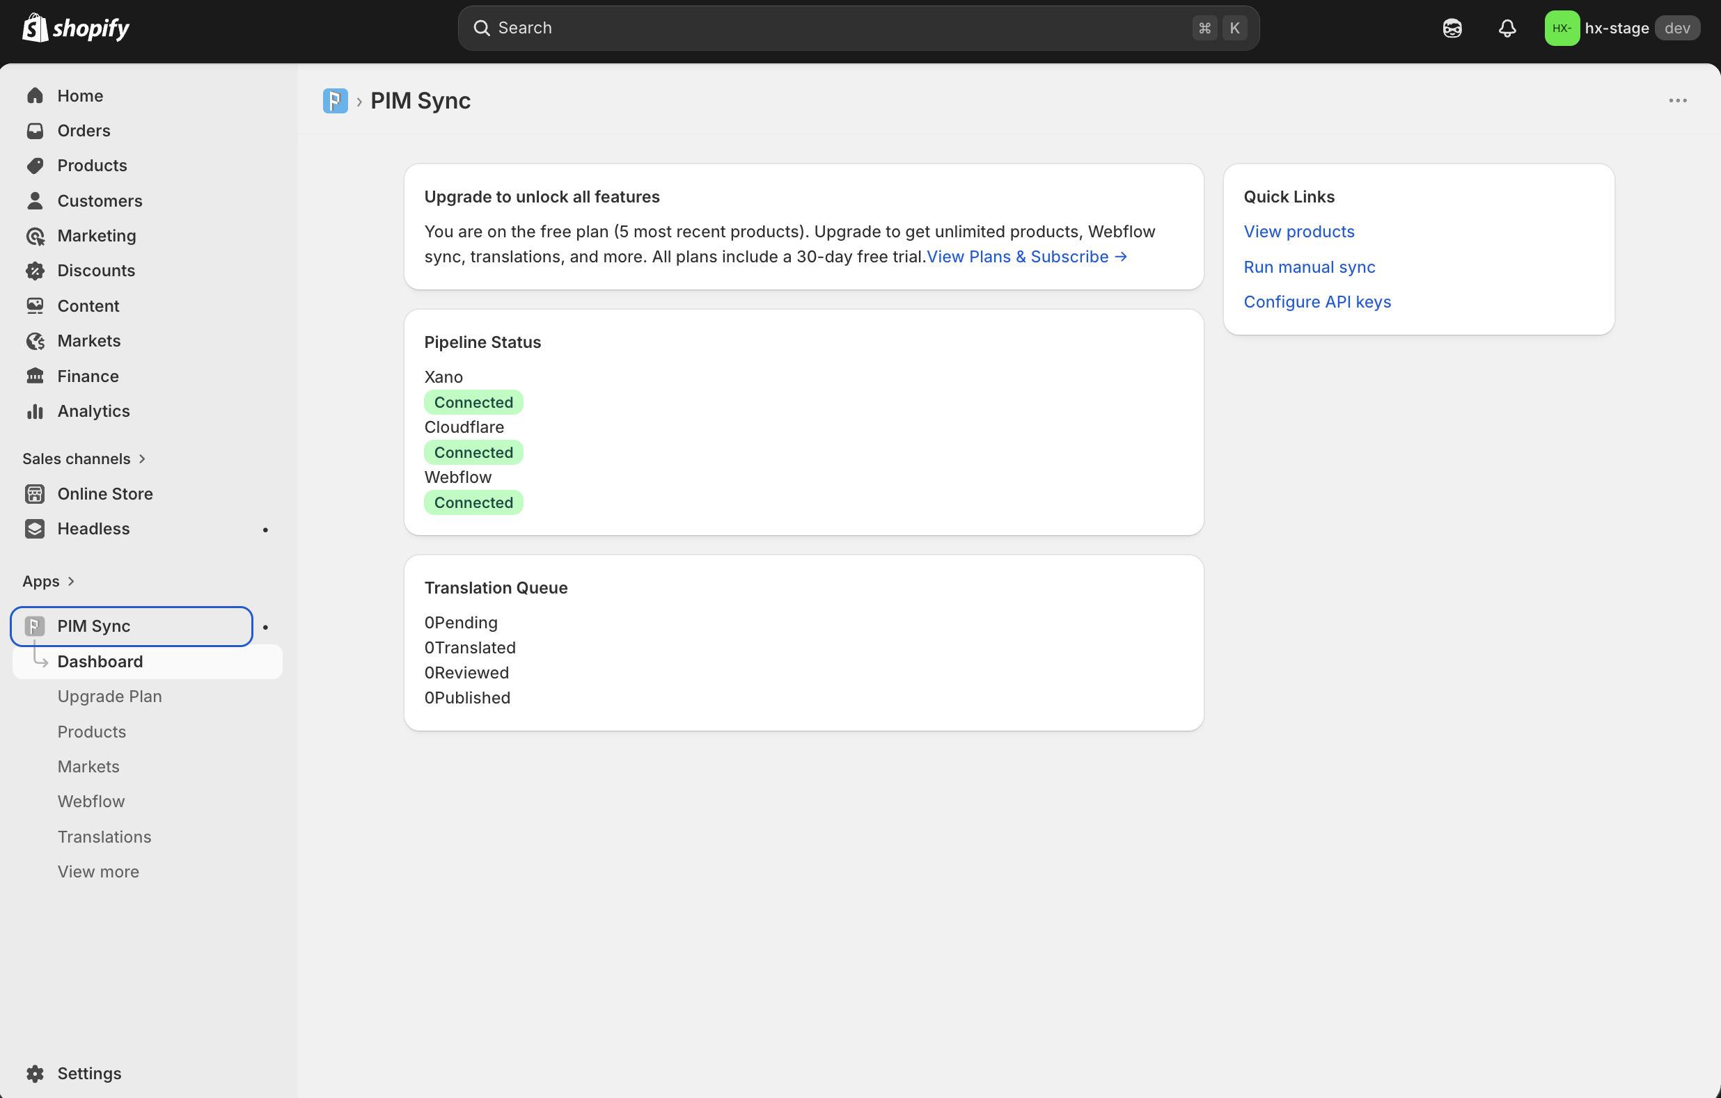Click the View products quick link
The image size is (1721, 1098).
(1299, 232)
